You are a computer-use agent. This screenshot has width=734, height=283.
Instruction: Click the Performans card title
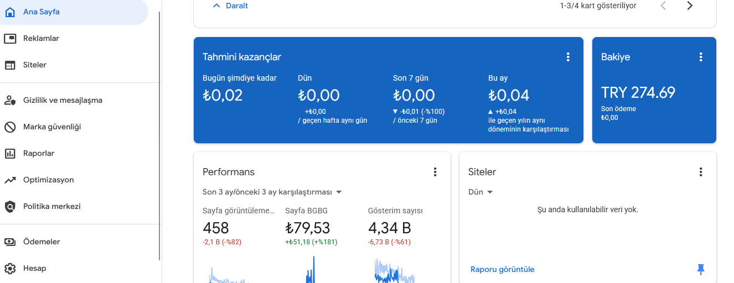[x=229, y=172]
